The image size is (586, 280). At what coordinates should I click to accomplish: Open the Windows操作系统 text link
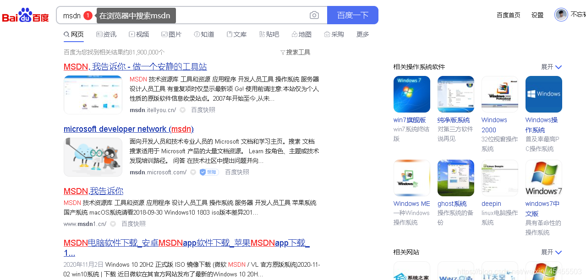542,125
